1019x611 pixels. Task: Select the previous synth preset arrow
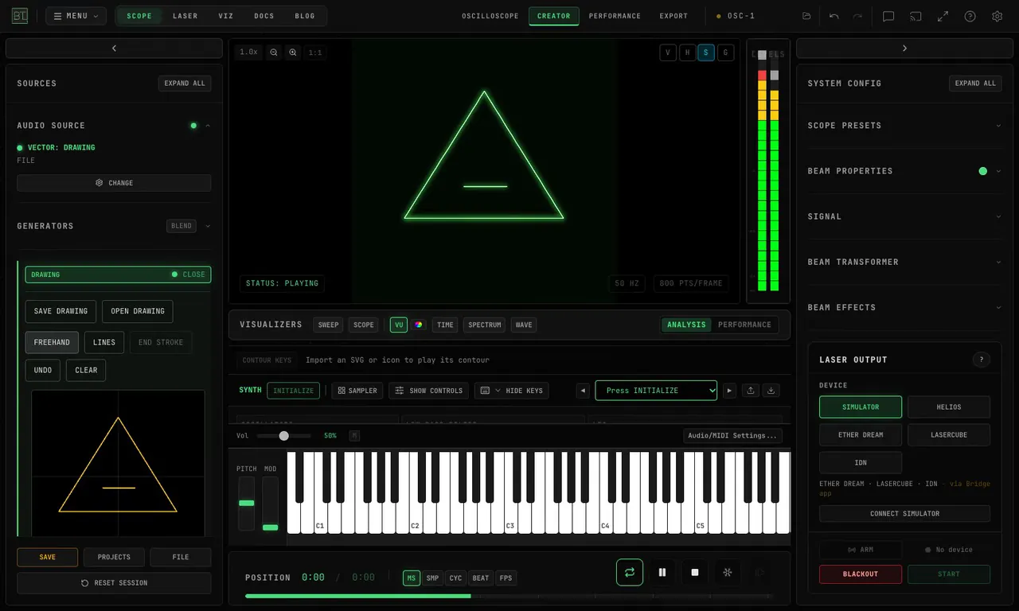coord(584,391)
